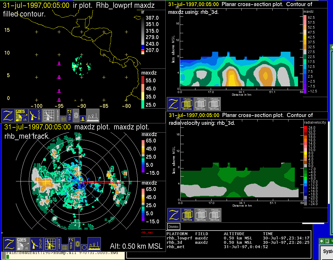This screenshot has width=333, height=260.
Task: Click the small yellow grid icon in the ir plot window
Action: [x=63, y=119]
